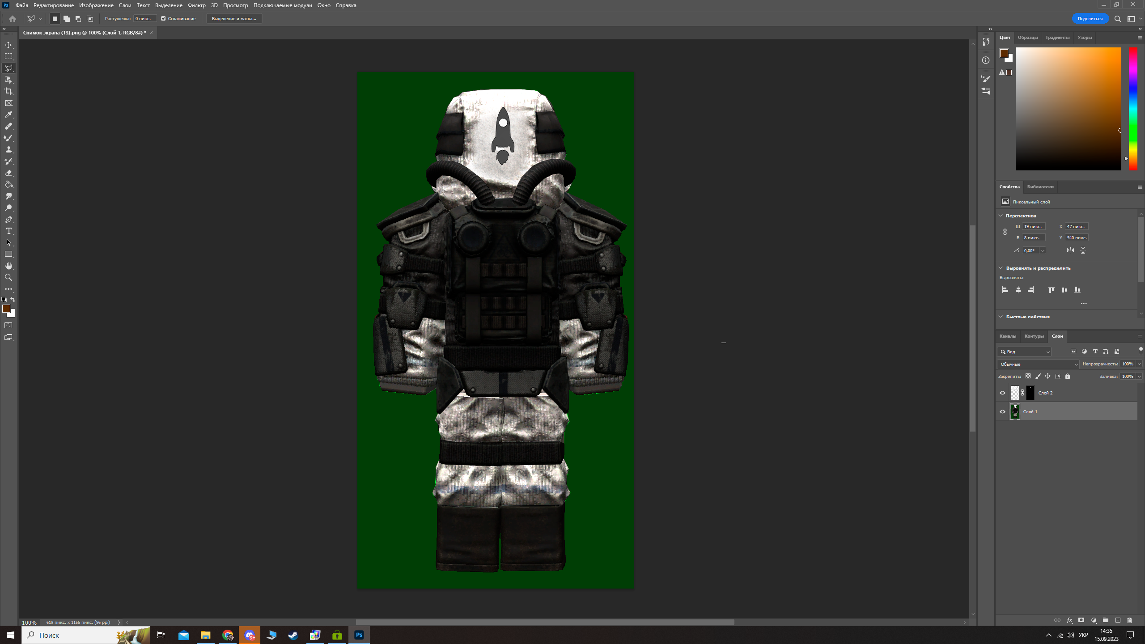Hide the Слой 2 layer
The image size is (1145, 644).
pyautogui.click(x=1002, y=393)
